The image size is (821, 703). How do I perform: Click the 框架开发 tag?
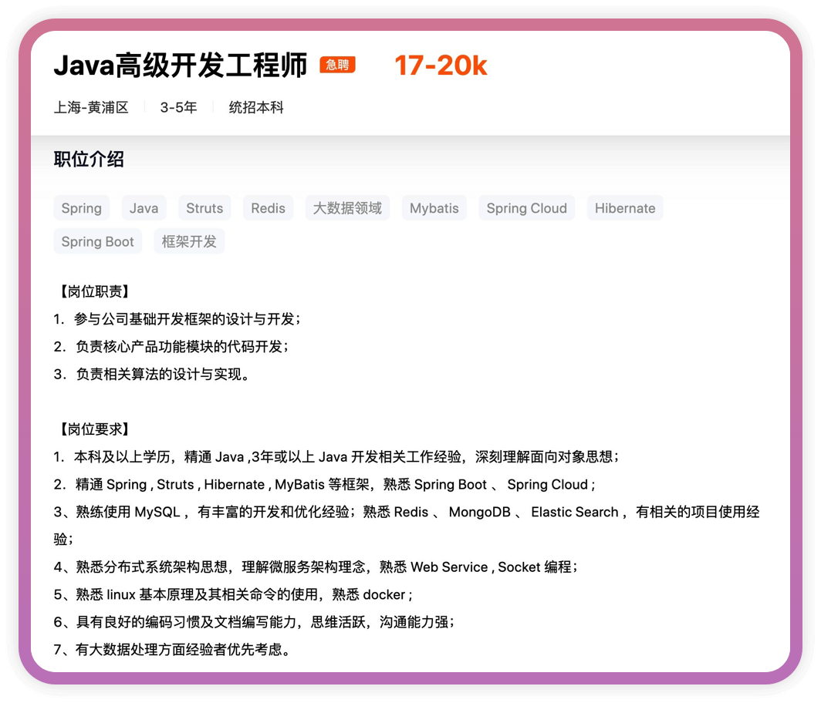click(x=189, y=241)
